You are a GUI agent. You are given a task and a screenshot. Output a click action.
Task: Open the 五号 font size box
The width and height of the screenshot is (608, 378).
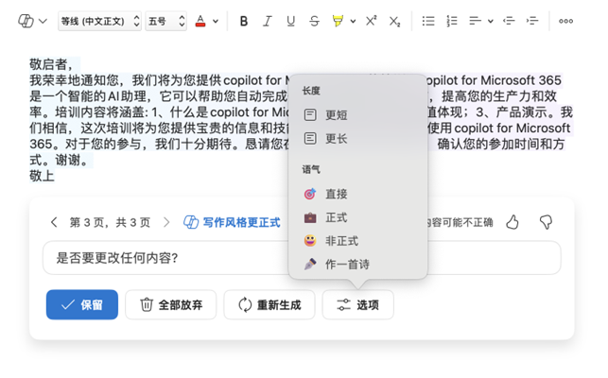pos(166,21)
